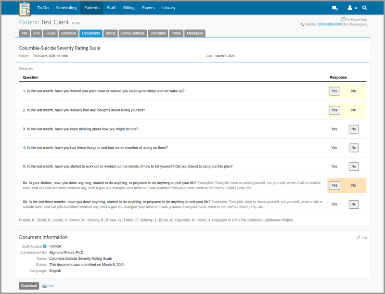Open the Clinicians tab

[158, 33]
